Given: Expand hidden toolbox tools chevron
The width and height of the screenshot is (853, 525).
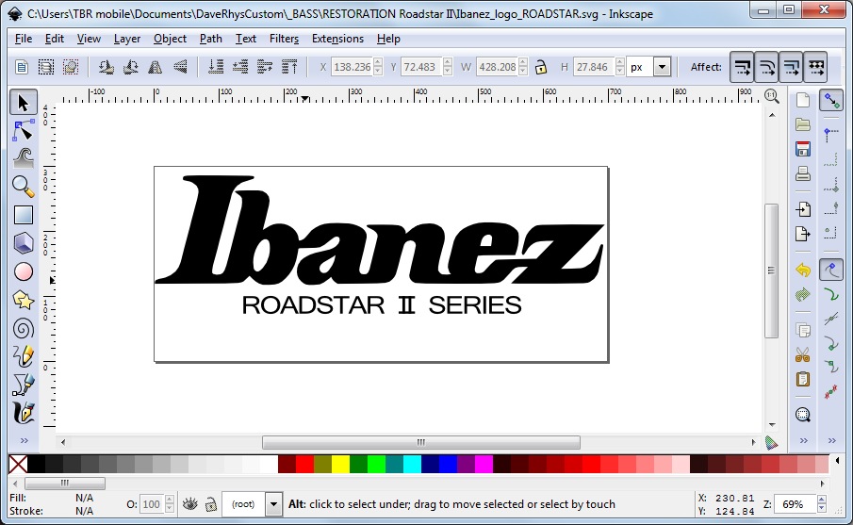Looking at the screenshot, I should coord(24,441).
